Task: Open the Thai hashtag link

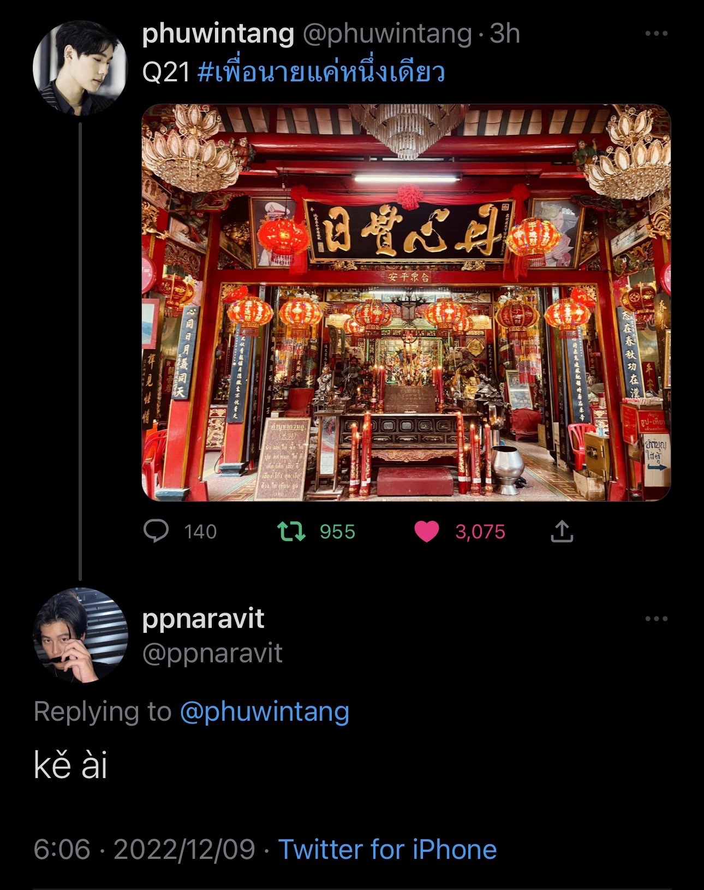Action: (321, 72)
